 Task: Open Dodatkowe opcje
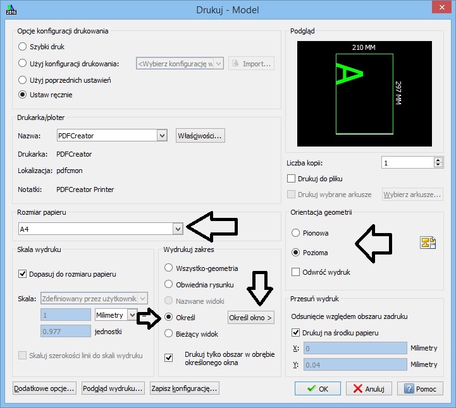(x=44, y=388)
